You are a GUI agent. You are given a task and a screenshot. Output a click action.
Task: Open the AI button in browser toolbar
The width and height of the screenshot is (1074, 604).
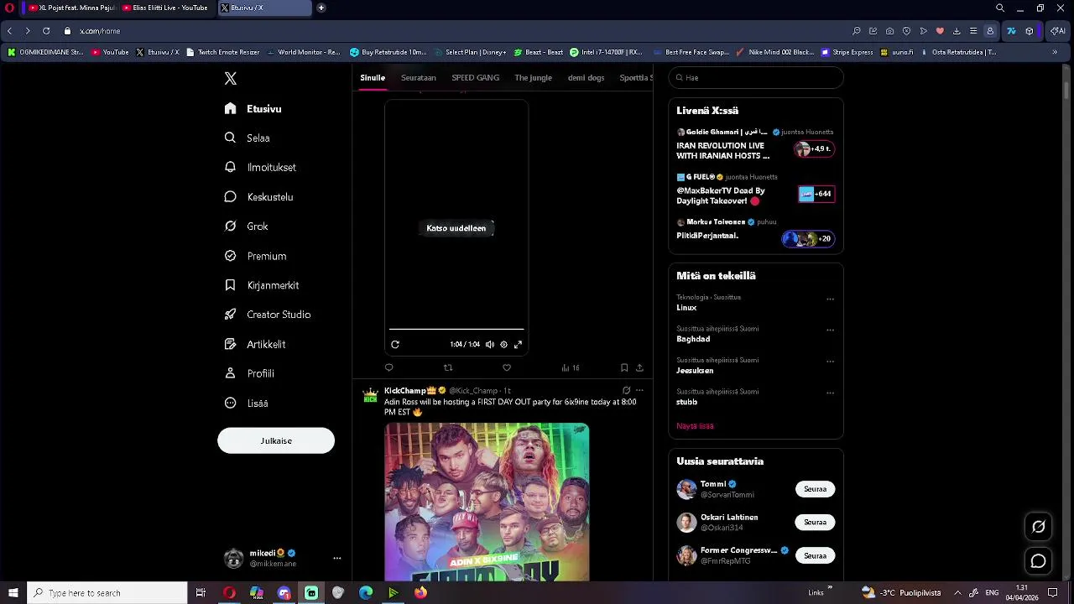[1058, 31]
